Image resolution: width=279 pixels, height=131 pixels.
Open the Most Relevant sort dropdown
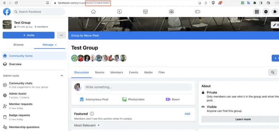87,125
